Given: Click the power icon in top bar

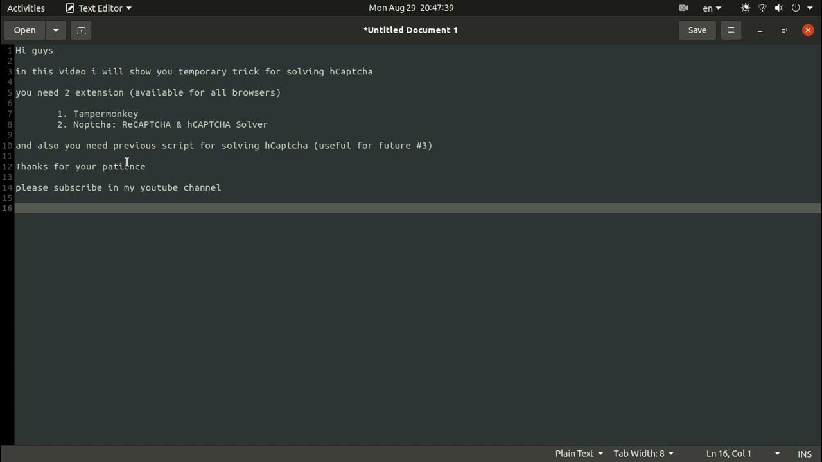Looking at the screenshot, I should click(796, 8).
